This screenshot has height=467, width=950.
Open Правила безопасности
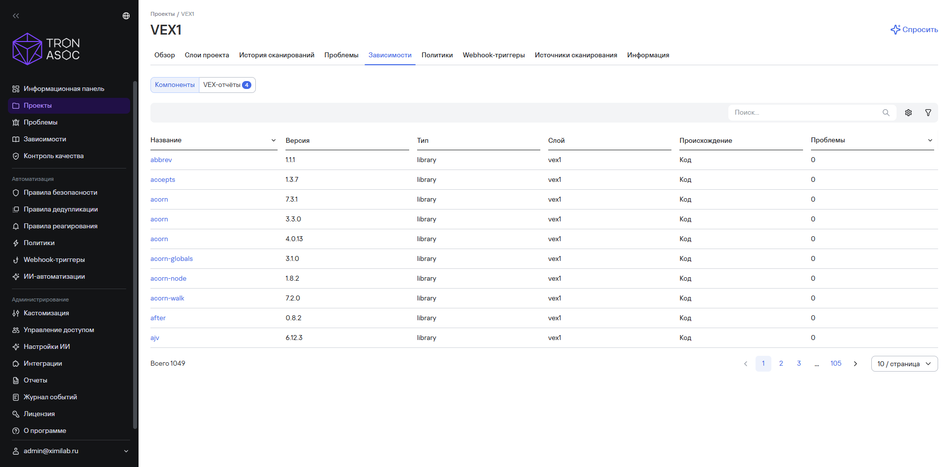[69, 193]
